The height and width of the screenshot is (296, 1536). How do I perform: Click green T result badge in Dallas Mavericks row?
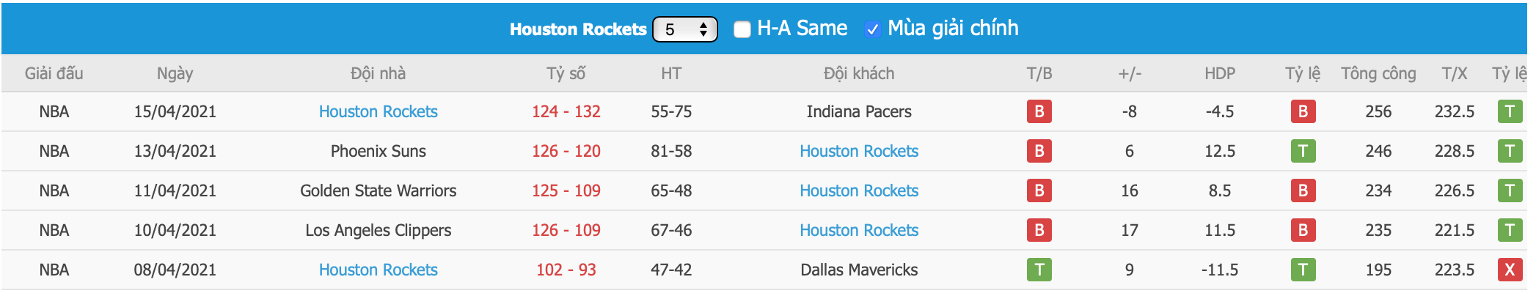tap(1039, 270)
